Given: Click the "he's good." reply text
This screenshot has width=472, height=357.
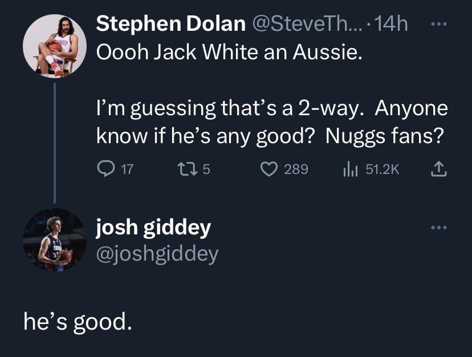Looking at the screenshot, I should 78,322.
